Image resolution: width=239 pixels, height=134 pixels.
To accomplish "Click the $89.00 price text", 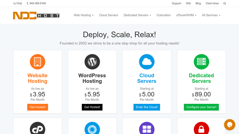I will coord(201,94).
